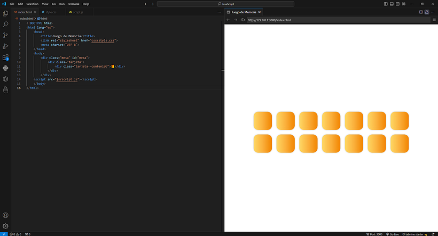Open the Edit menu
438x236 pixels.
pyautogui.click(x=20, y=4)
